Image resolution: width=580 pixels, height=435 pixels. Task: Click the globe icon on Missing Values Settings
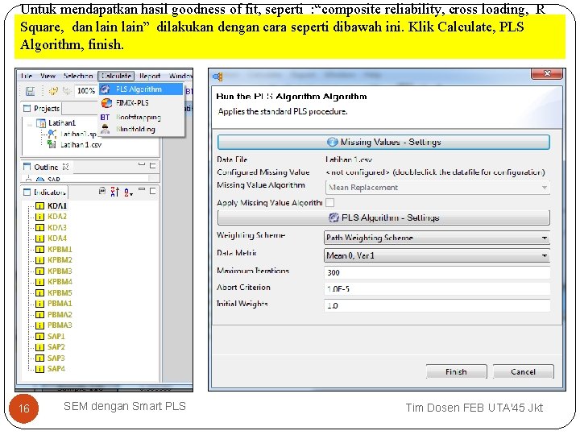click(333, 142)
